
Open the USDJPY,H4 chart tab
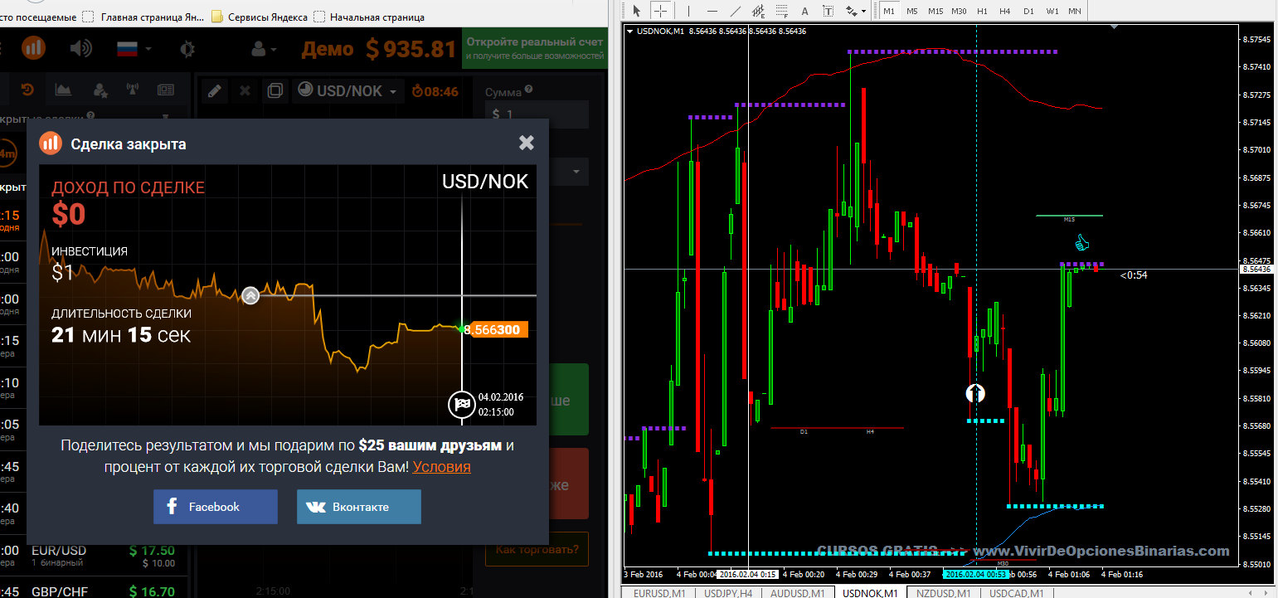728,593
